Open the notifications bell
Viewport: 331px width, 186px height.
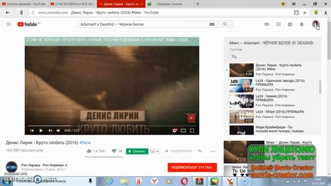click(302, 24)
